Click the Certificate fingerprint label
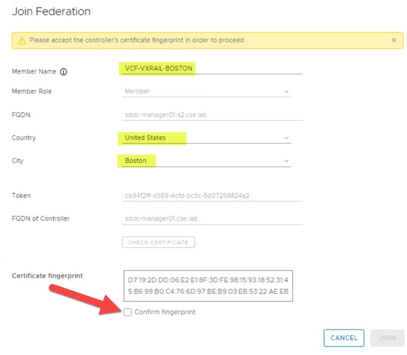This screenshot has height=355, width=407. [x=47, y=276]
